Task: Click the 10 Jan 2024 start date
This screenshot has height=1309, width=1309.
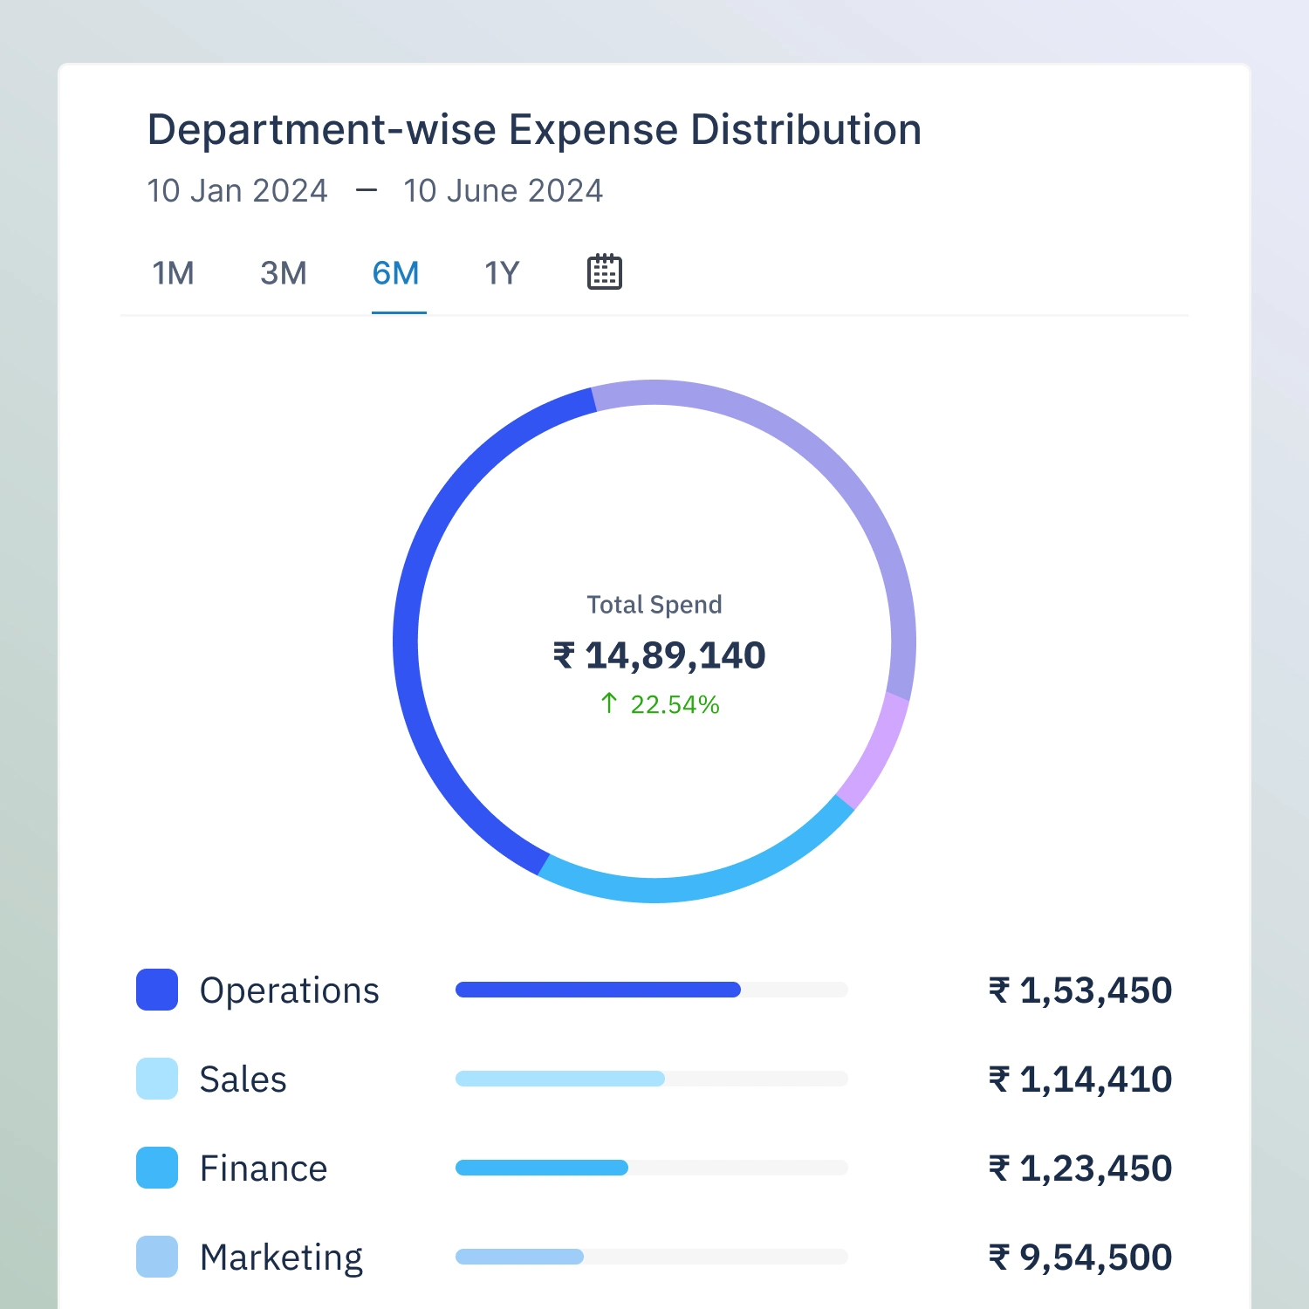Action: point(237,191)
